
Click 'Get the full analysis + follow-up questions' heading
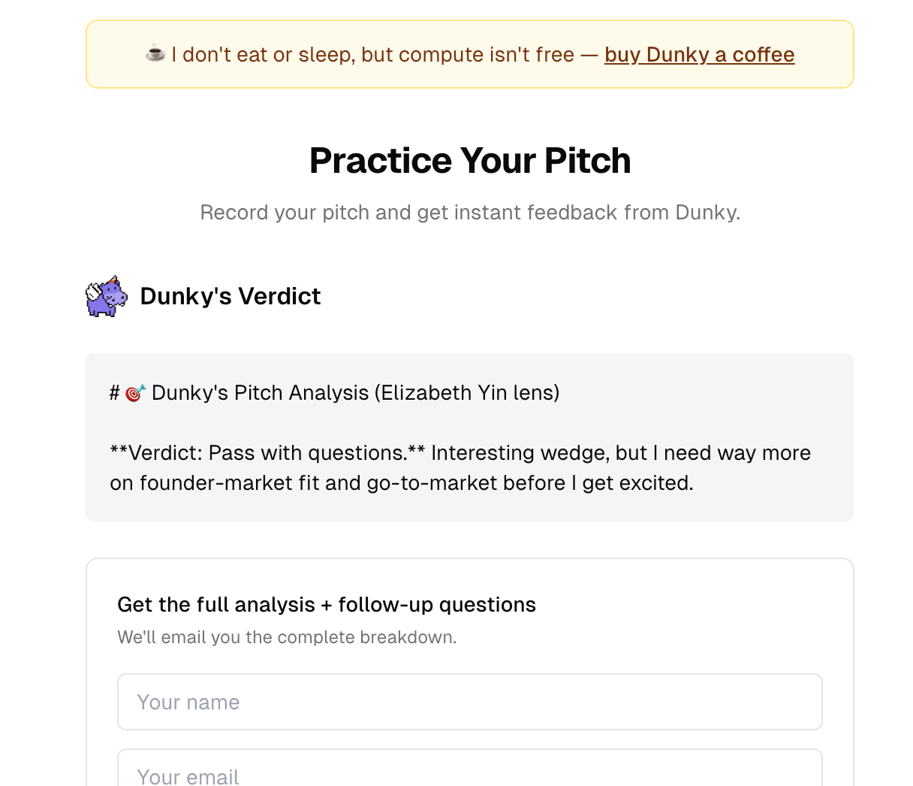(327, 605)
